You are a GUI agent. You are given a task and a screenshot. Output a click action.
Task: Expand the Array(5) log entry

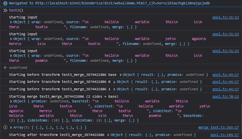(11, 128)
